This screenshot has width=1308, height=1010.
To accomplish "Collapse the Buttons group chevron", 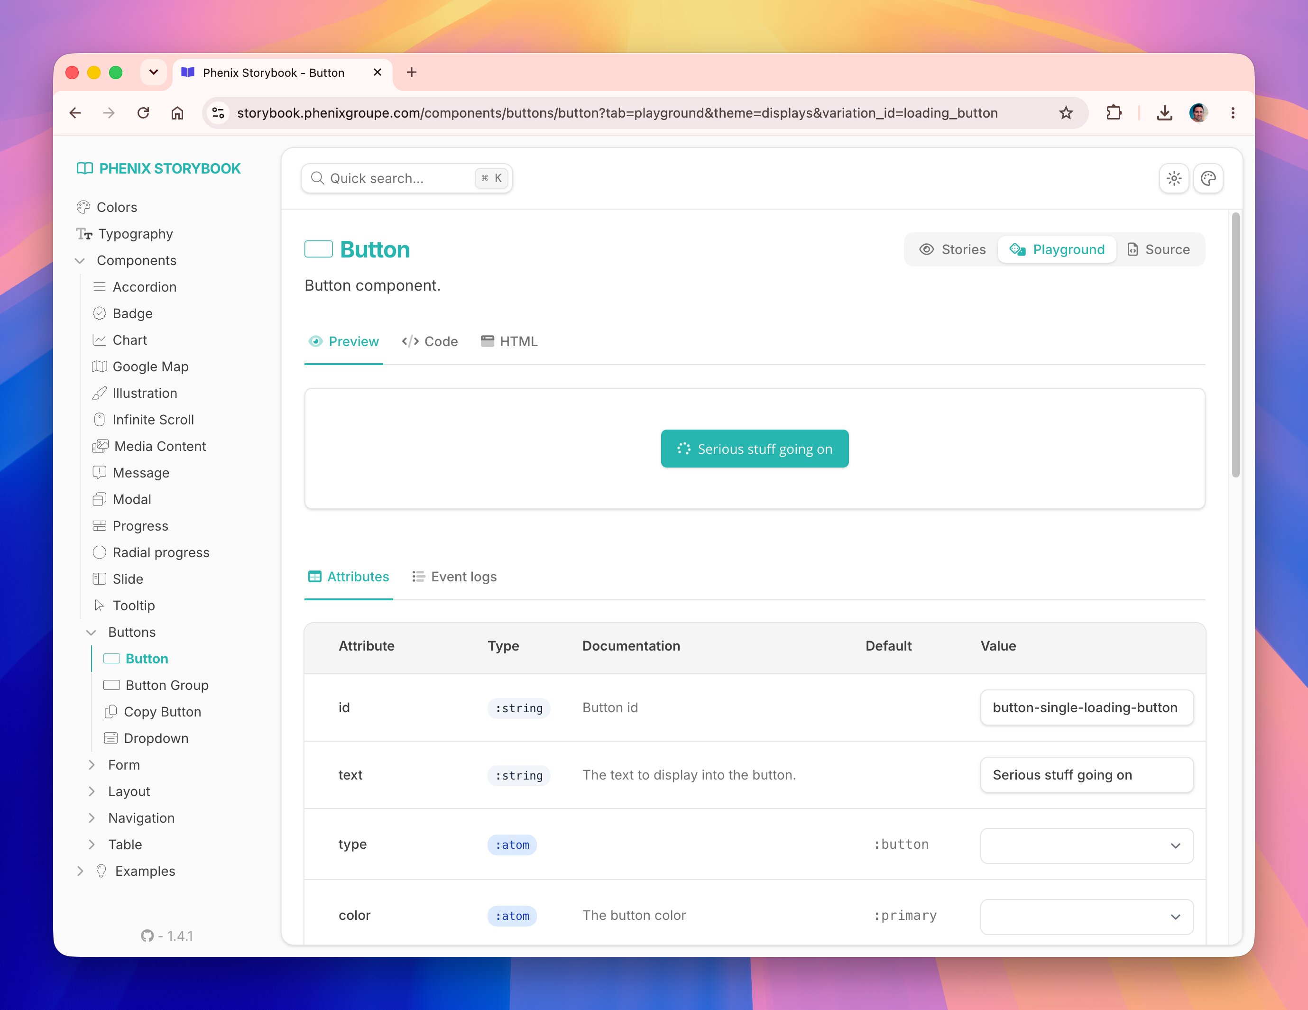I will click(x=91, y=632).
